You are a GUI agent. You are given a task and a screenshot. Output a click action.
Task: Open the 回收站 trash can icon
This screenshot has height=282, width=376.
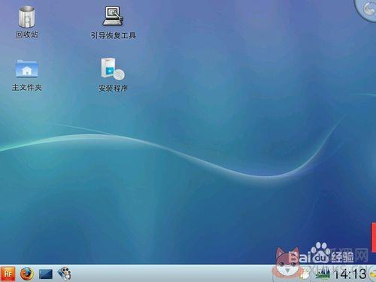click(26, 16)
